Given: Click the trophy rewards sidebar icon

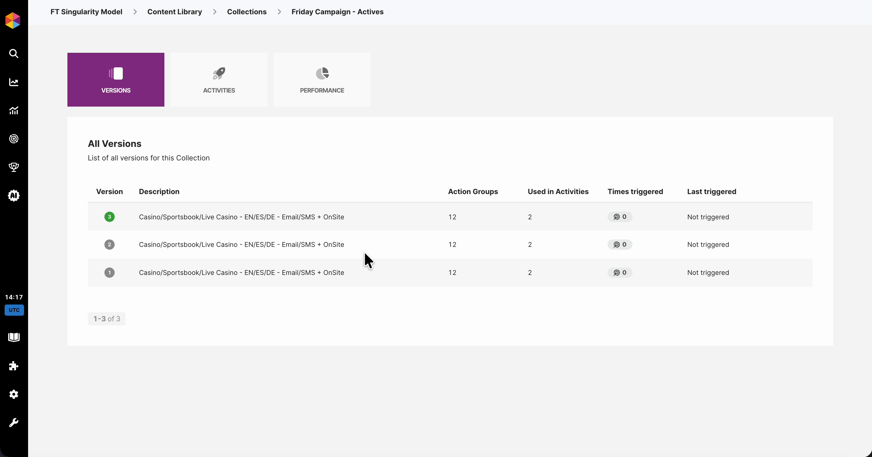Looking at the screenshot, I should click(14, 167).
